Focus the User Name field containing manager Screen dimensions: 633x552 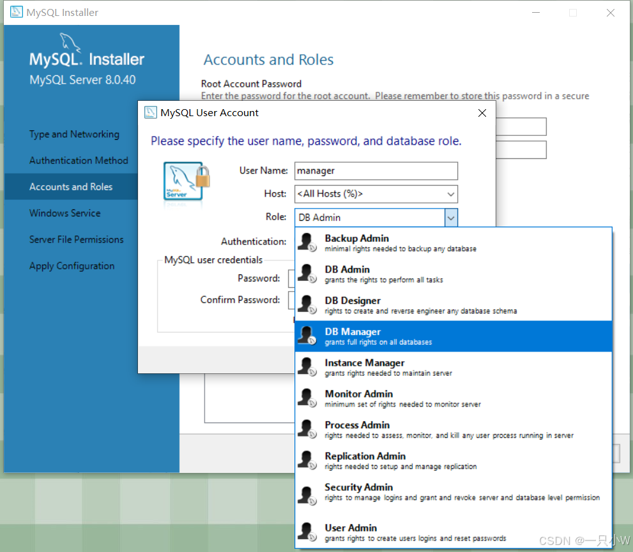pos(376,171)
